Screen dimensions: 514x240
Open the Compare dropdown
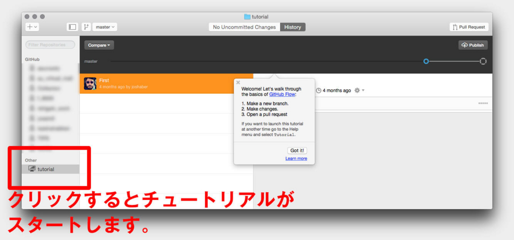[x=99, y=45]
